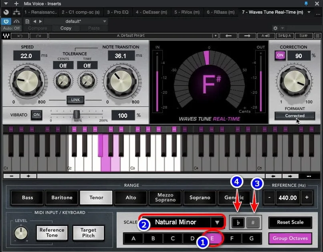323x252 pixels.
Task: Click the Copy button
Action: 66,28
